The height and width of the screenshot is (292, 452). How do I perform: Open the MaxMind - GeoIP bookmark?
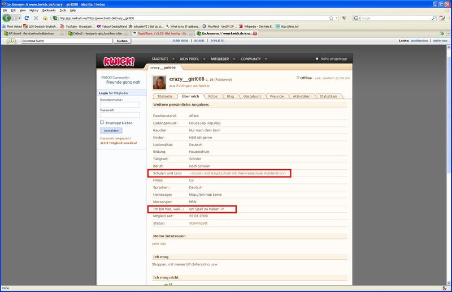[219, 26]
